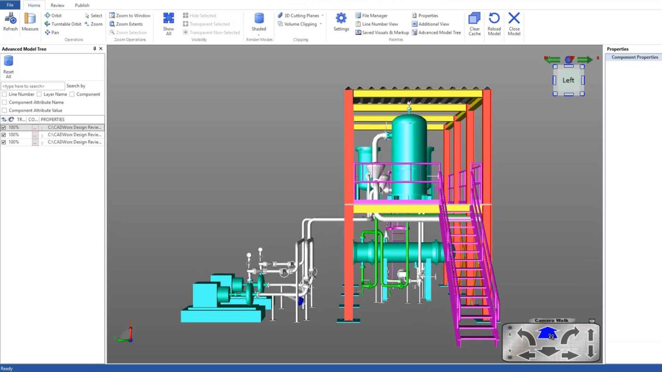Click the Saved Visuals & Markup button

(x=382, y=32)
